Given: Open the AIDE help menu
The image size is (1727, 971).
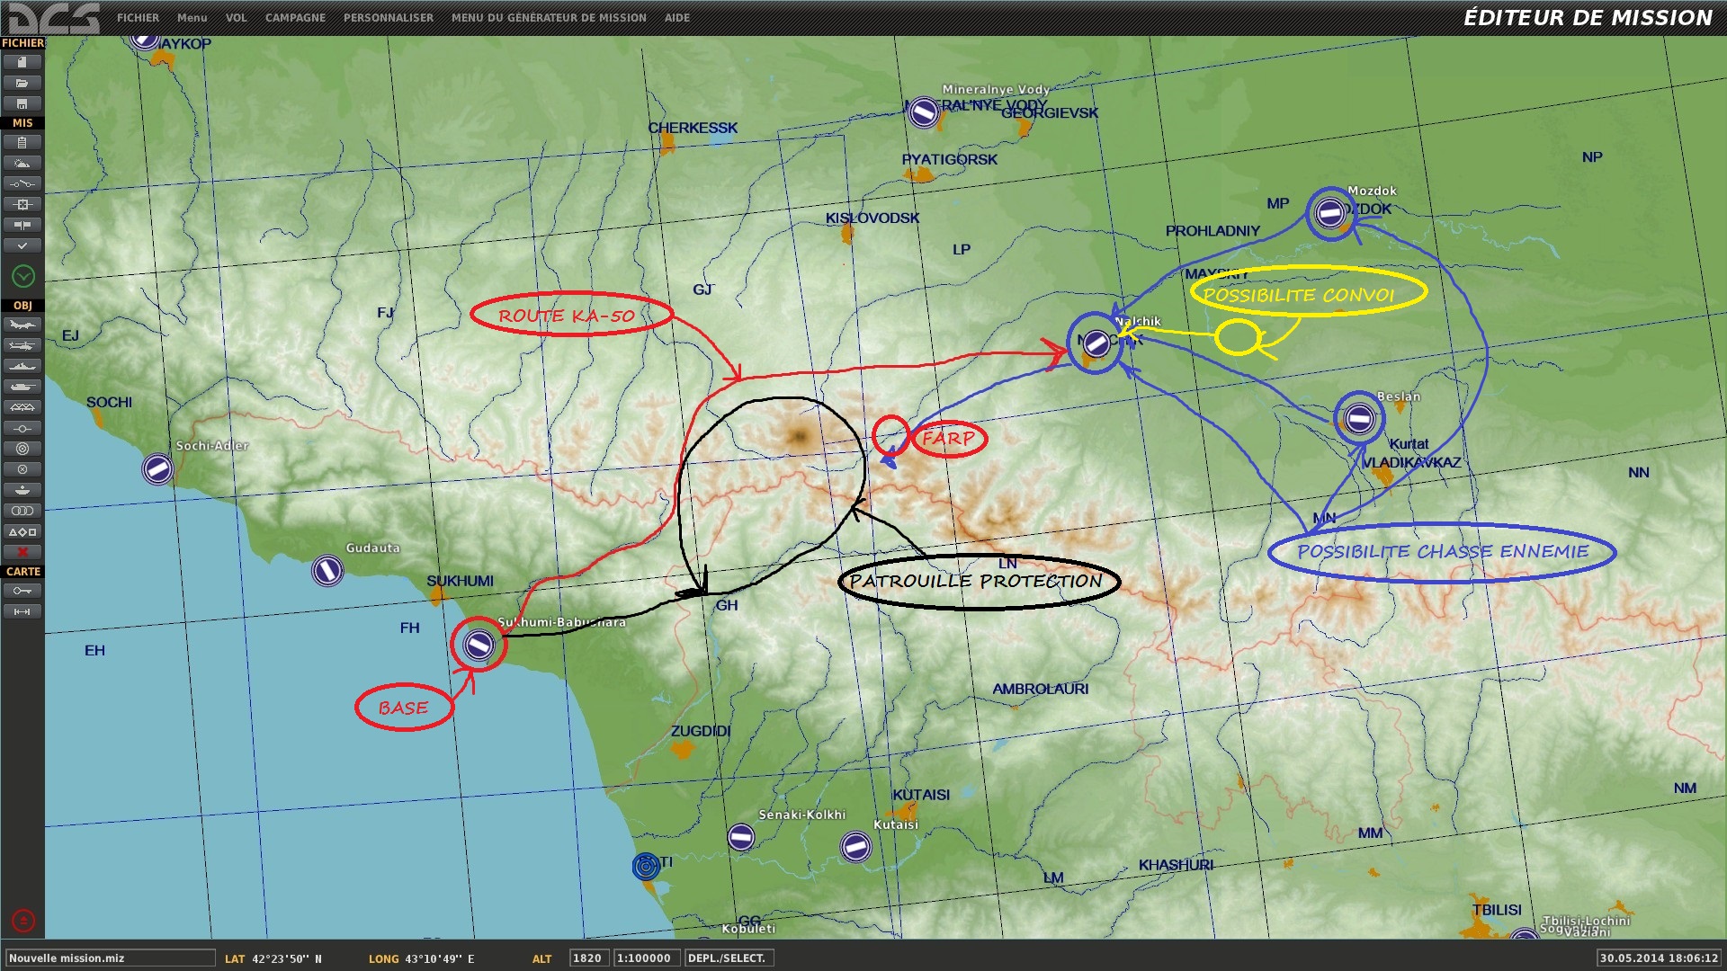Looking at the screenshot, I should pos(677,18).
